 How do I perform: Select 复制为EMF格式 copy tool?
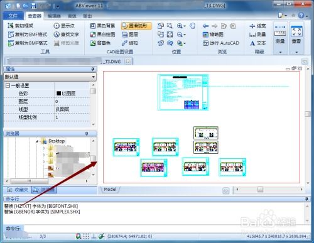[28, 35]
